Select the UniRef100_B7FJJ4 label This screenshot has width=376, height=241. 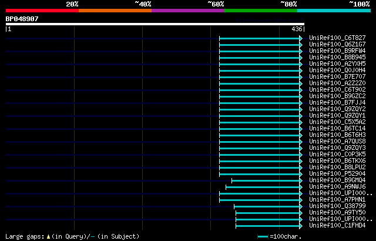[x=337, y=102]
